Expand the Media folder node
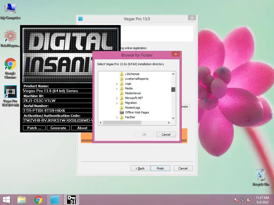The image size is (274, 205). (x=117, y=89)
